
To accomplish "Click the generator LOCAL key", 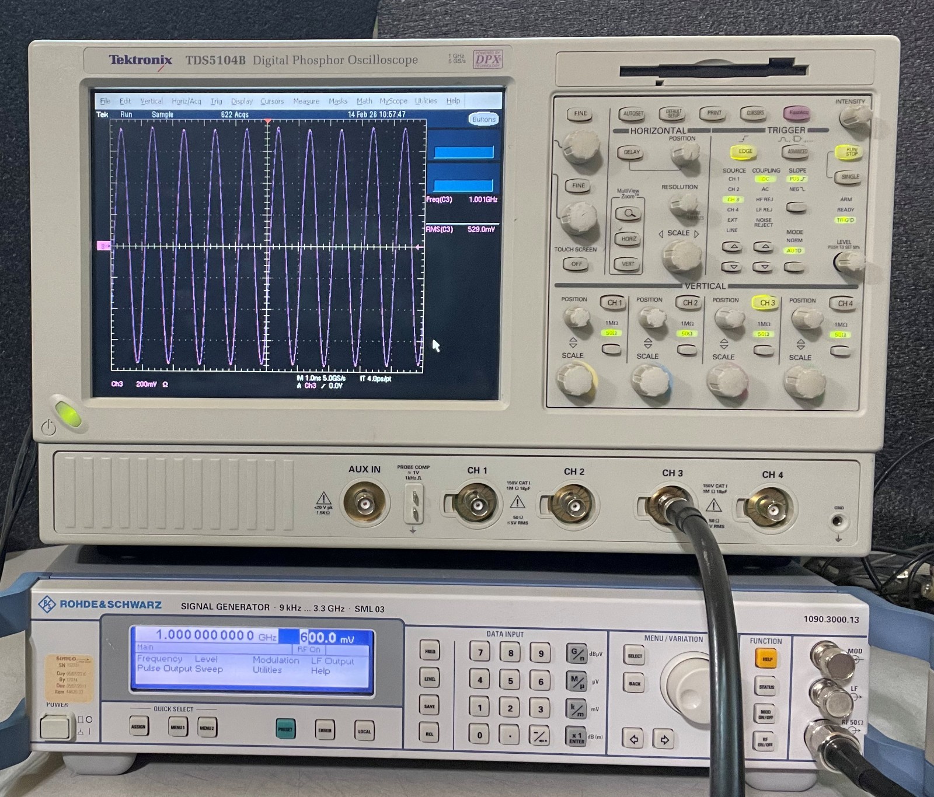I will 364,731.
